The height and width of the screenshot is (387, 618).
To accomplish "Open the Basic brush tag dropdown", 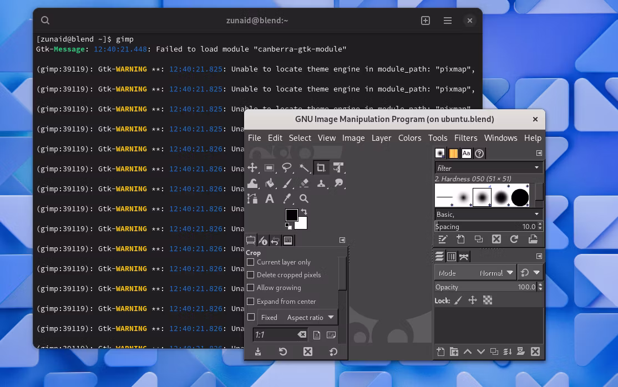I will tap(488, 215).
